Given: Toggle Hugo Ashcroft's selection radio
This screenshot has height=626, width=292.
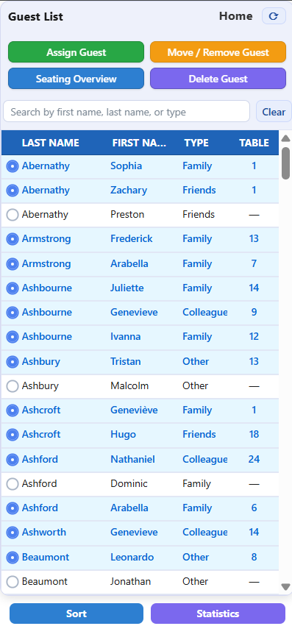Looking at the screenshot, I should pos(13,434).
